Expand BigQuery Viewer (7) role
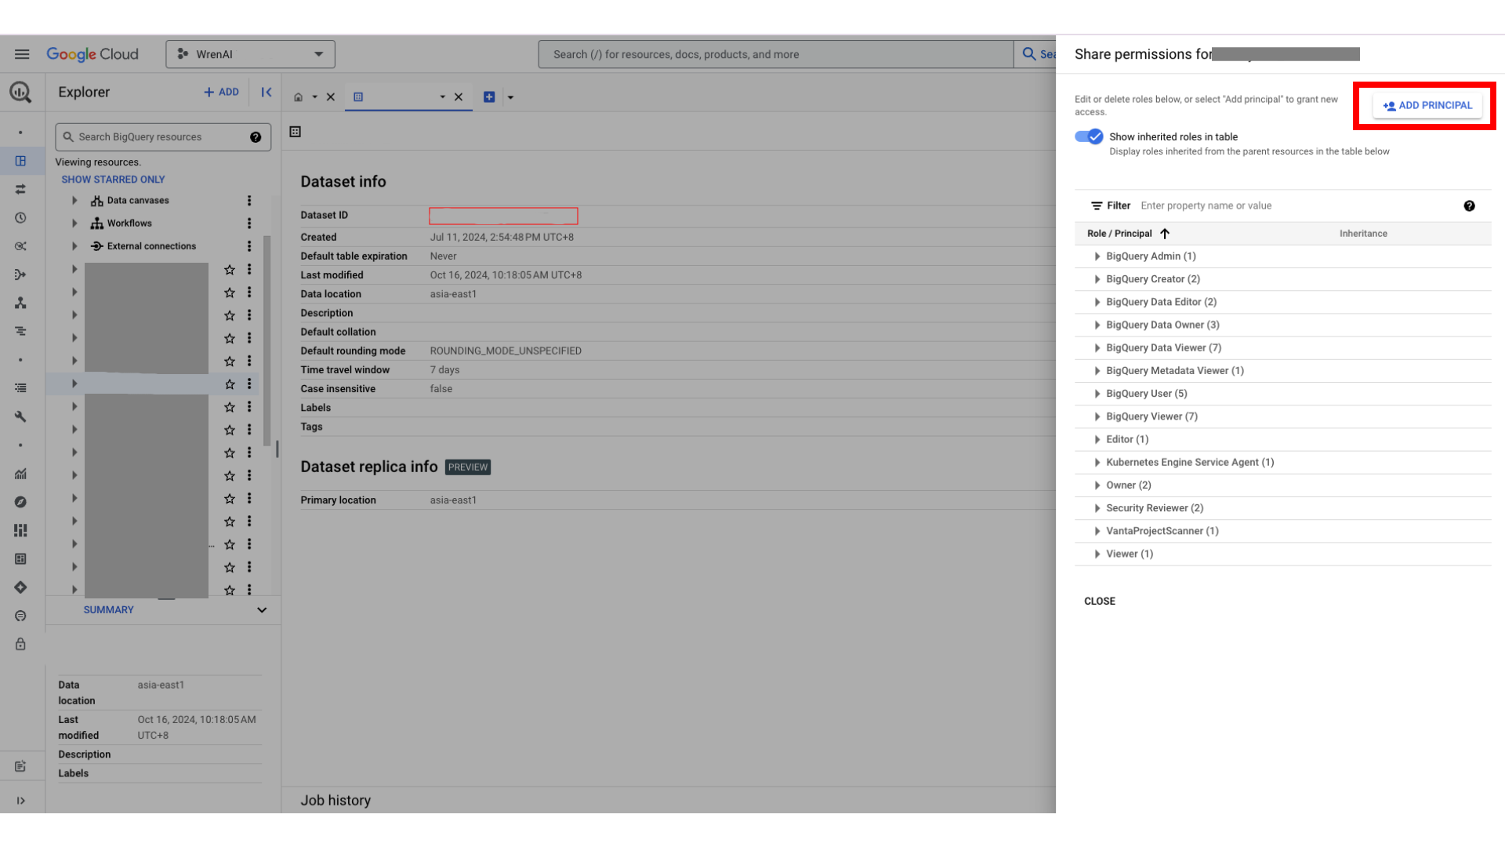1505x847 pixels. click(1097, 416)
